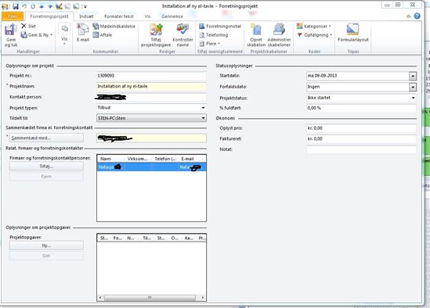Click the Formularlayout icon
Screen dimensions: 430x308
353,30
